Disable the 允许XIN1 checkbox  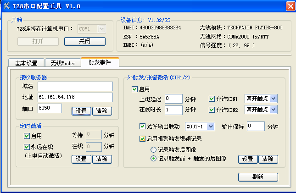[x=212, y=99]
